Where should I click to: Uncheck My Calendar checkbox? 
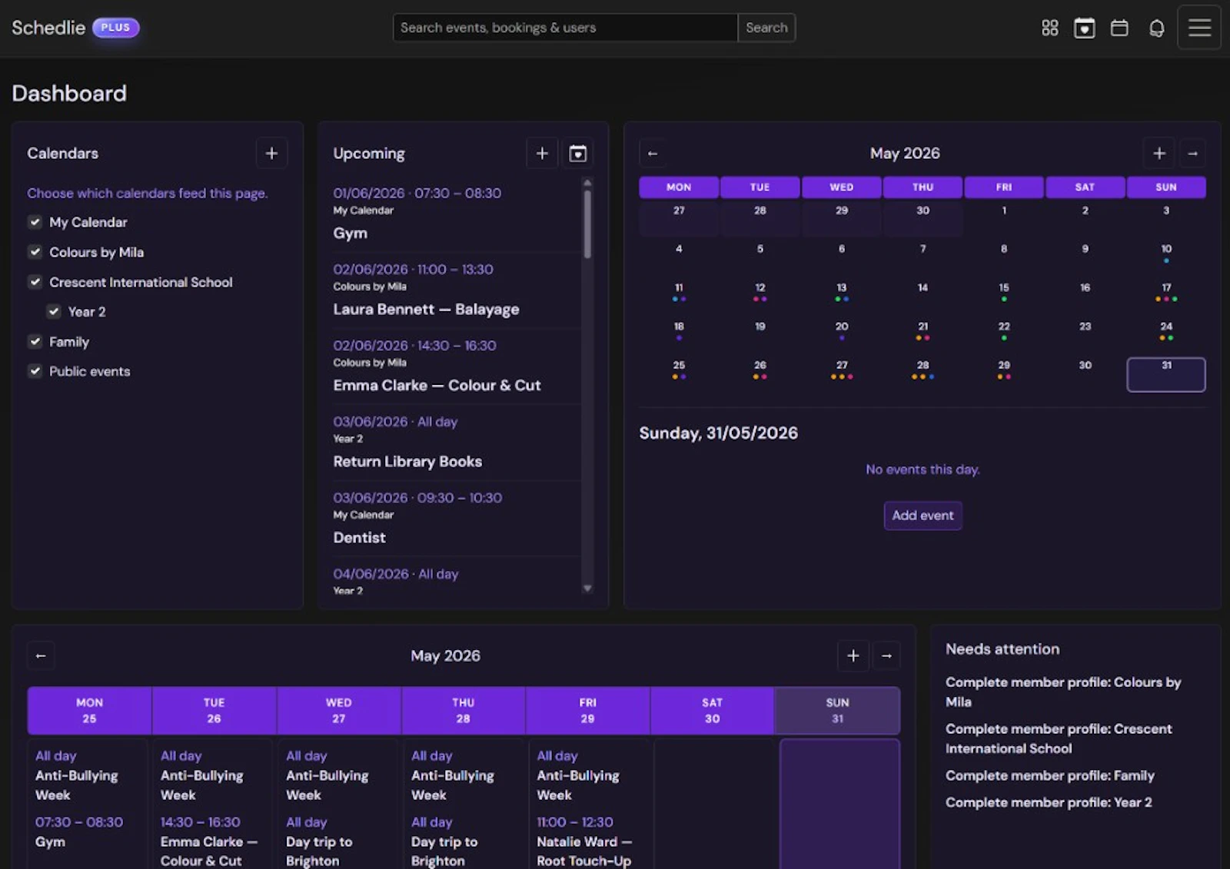click(x=35, y=222)
